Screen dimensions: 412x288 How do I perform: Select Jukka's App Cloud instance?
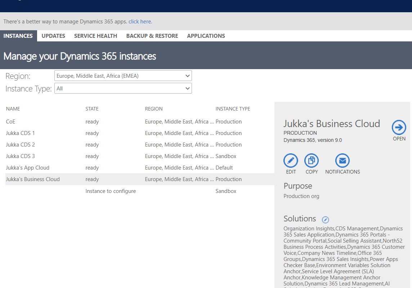[140, 168]
